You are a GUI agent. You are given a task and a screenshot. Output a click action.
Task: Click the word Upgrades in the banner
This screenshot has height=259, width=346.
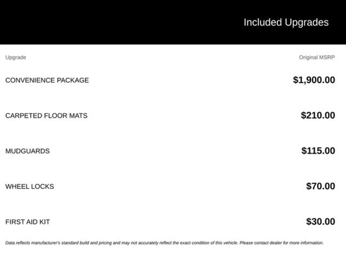[307, 23]
